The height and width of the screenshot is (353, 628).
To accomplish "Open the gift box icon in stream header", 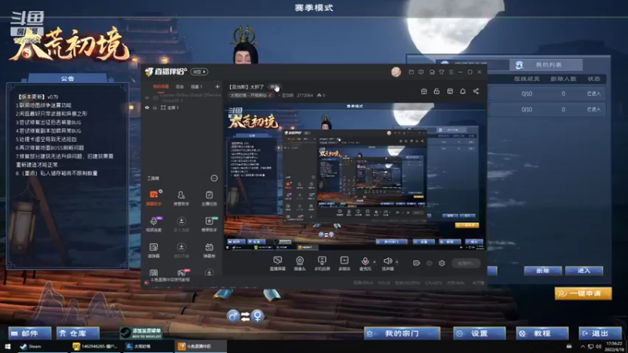I will (424, 91).
